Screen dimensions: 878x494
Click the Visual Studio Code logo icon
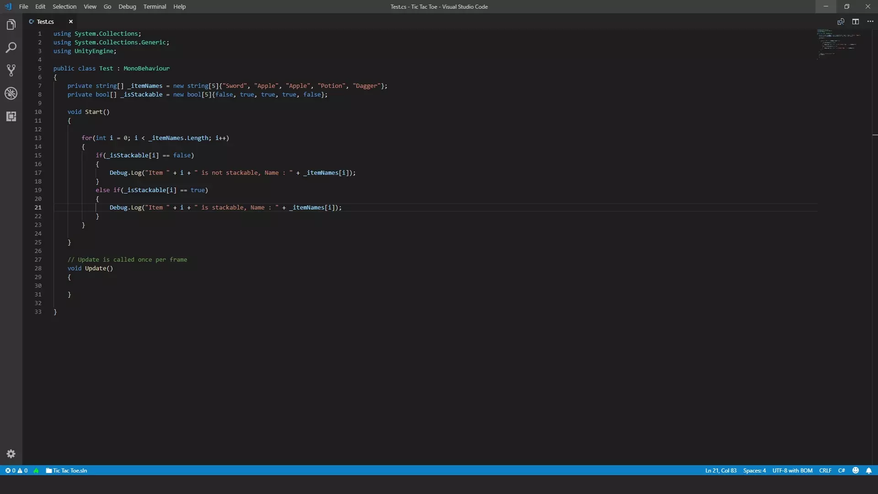tap(8, 6)
